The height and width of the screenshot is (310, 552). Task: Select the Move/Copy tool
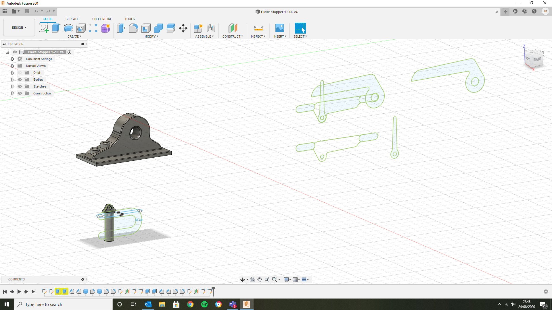183,28
